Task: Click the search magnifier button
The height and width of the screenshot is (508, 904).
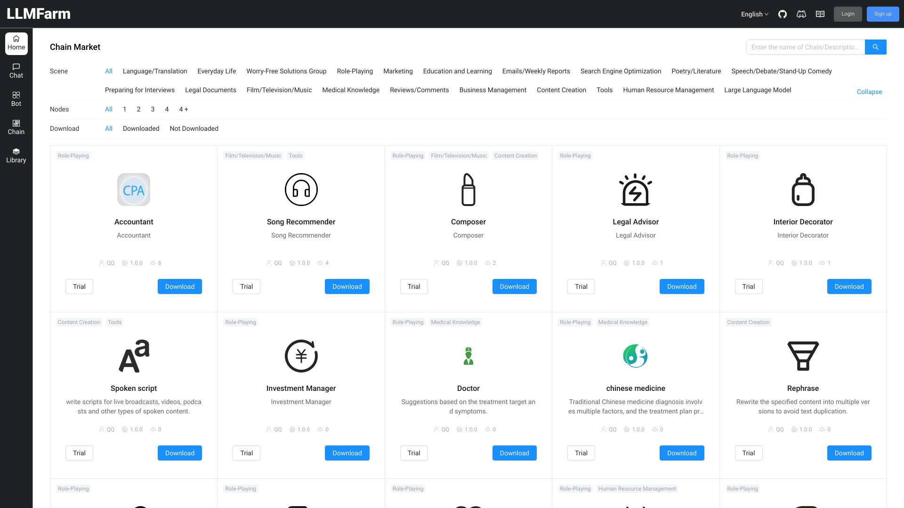Action: [875, 47]
